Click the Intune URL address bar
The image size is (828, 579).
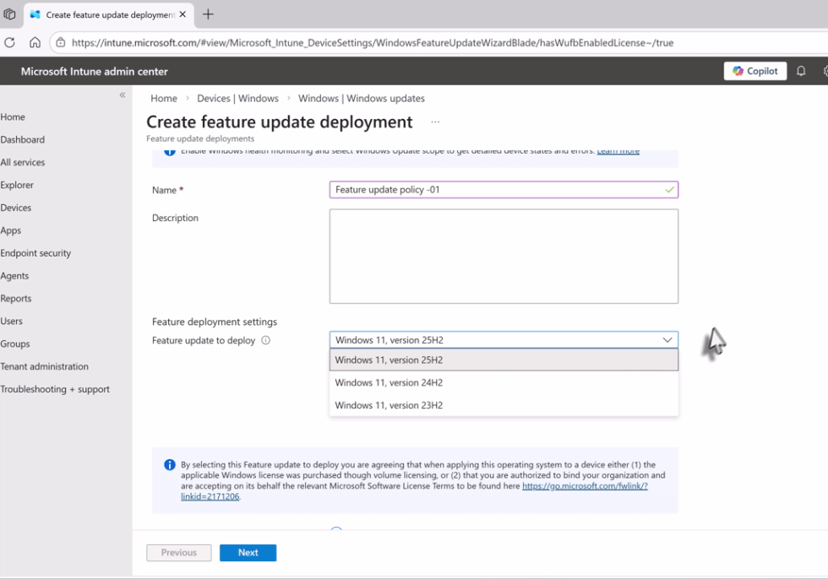point(373,43)
